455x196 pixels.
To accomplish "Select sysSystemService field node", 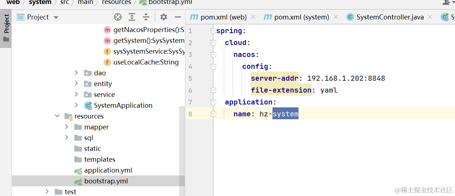I will point(144,51).
